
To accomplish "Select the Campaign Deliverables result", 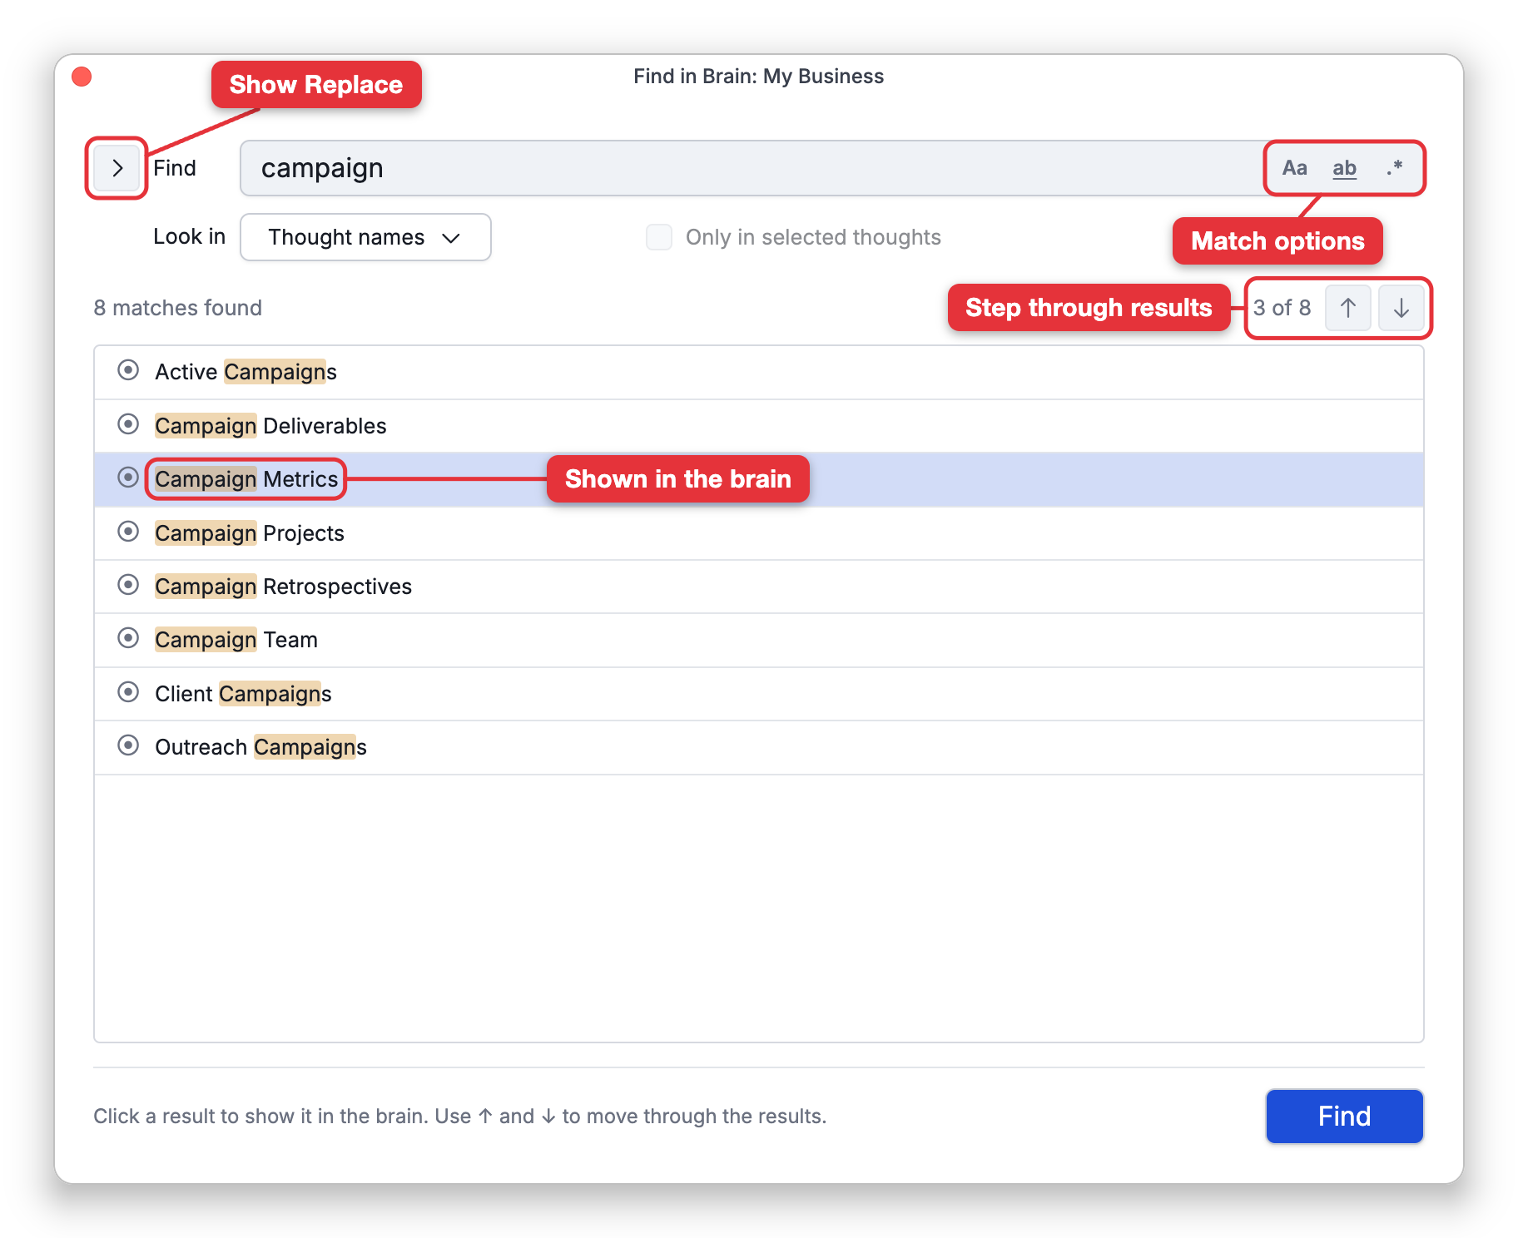I will click(759, 426).
